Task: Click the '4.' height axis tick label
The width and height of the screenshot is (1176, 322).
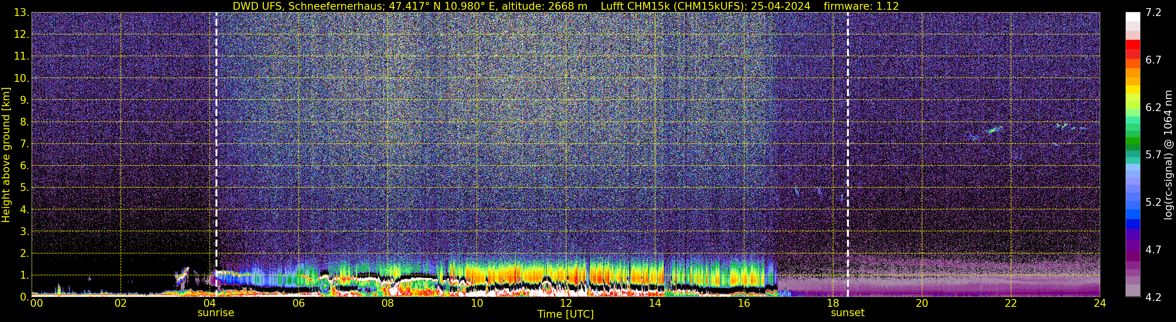Action: click(24, 209)
